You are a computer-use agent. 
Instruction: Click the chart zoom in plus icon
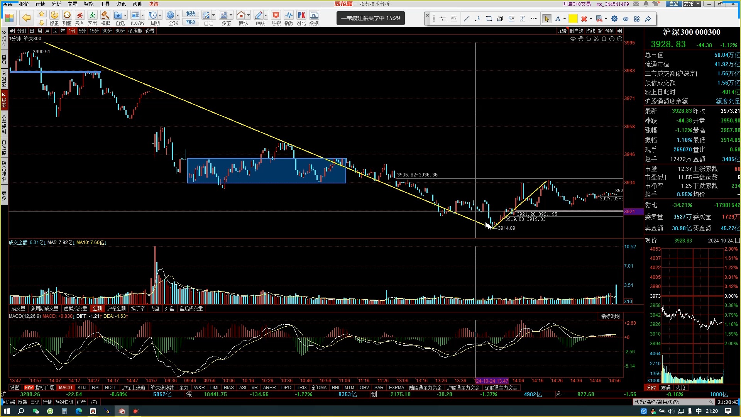click(x=612, y=39)
